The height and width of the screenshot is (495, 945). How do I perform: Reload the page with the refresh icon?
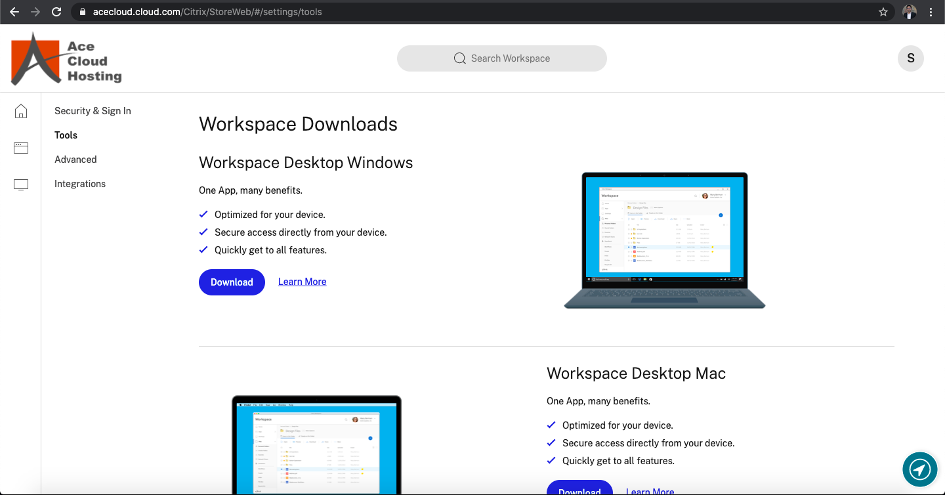[56, 11]
